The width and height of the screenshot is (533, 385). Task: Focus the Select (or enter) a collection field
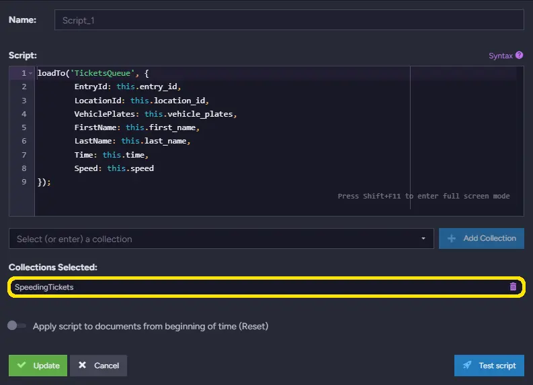[221, 239]
